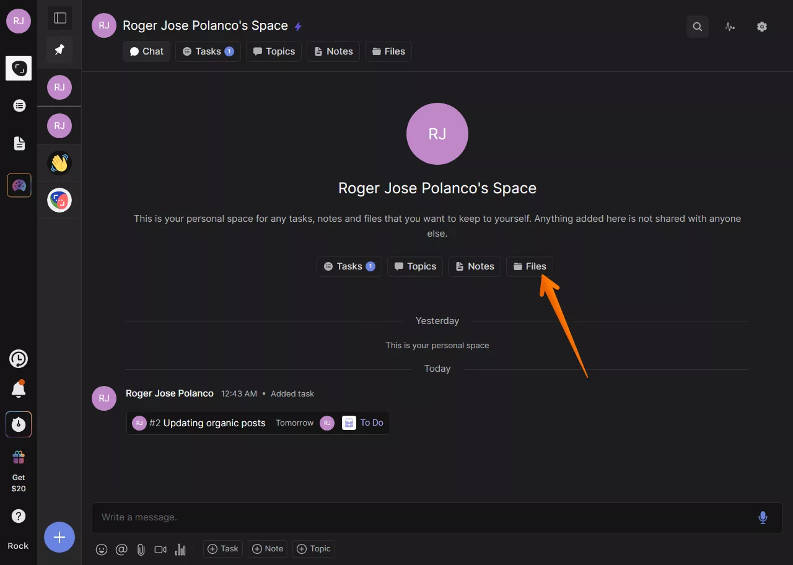Open the Get $20 gift reward
The width and height of the screenshot is (793, 565).
coord(19,471)
